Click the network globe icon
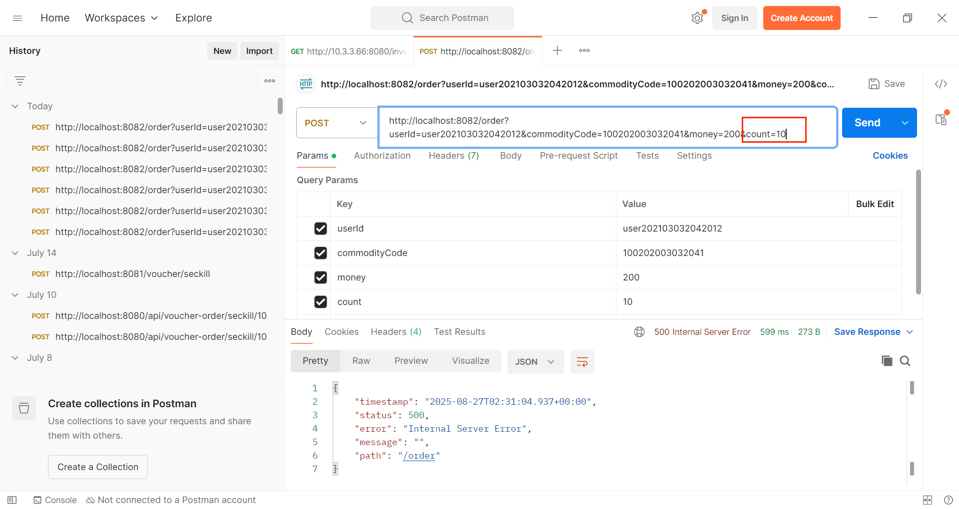Screen dimensions: 959x509 click(639, 332)
